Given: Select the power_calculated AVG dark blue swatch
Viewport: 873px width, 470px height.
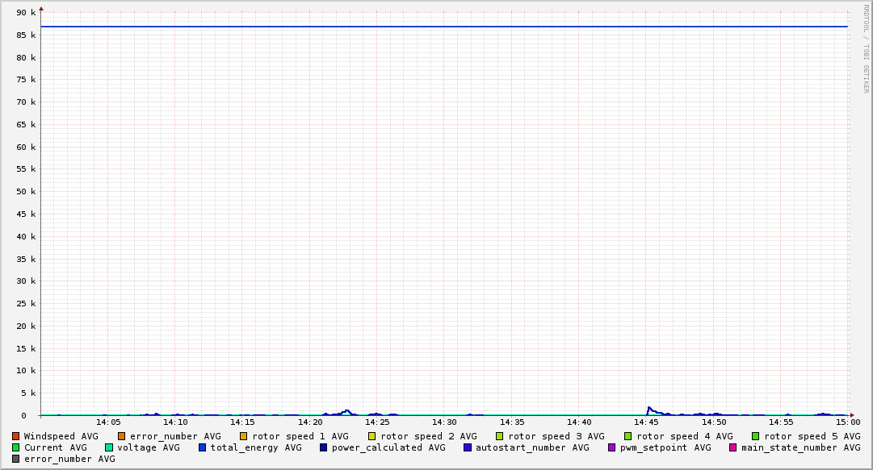Looking at the screenshot, I should [x=324, y=447].
